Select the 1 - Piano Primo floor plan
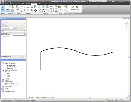 click(x=11, y=67)
